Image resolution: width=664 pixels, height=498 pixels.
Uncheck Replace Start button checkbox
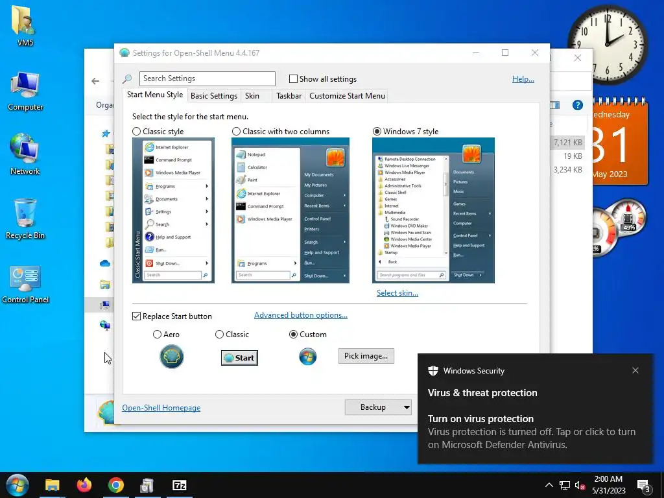point(136,316)
